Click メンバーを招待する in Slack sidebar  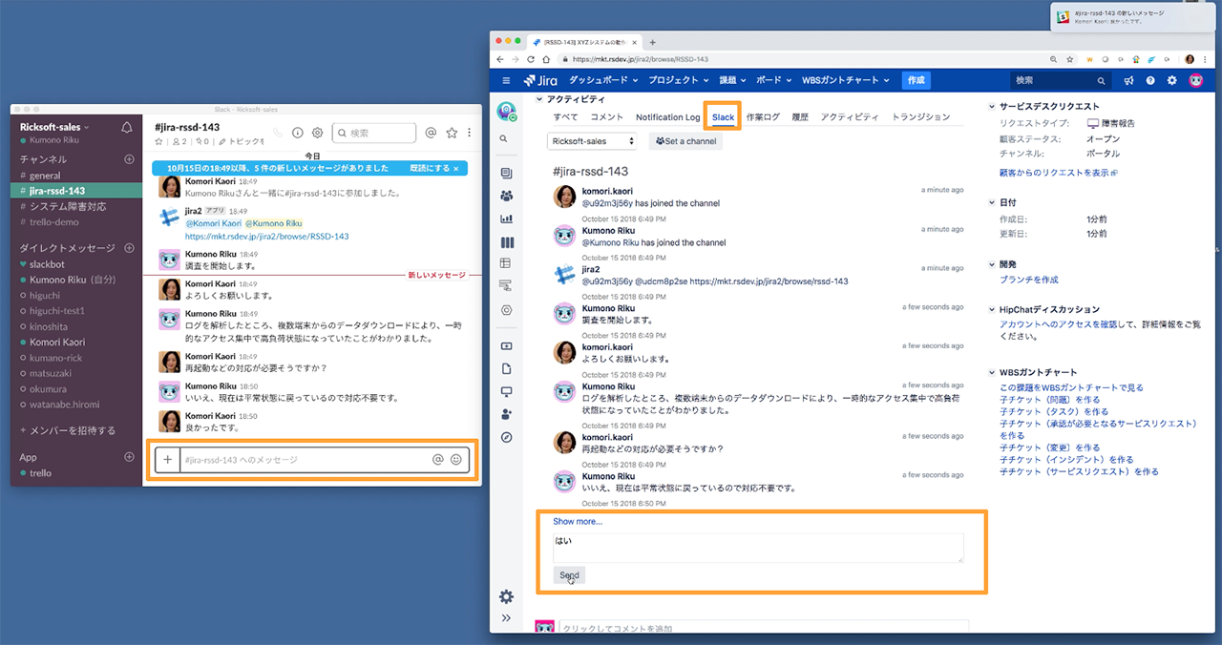67,430
